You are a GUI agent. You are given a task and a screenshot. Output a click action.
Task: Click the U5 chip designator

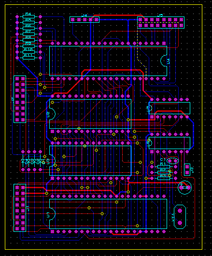click(x=148, y=108)
